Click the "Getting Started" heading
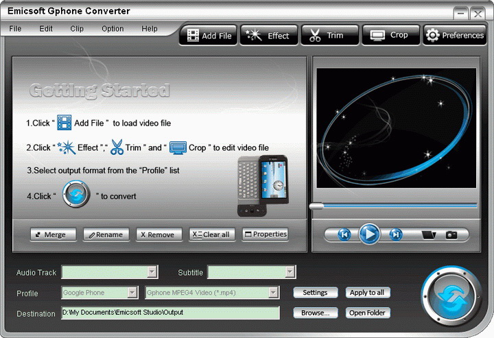 [99, 90]
